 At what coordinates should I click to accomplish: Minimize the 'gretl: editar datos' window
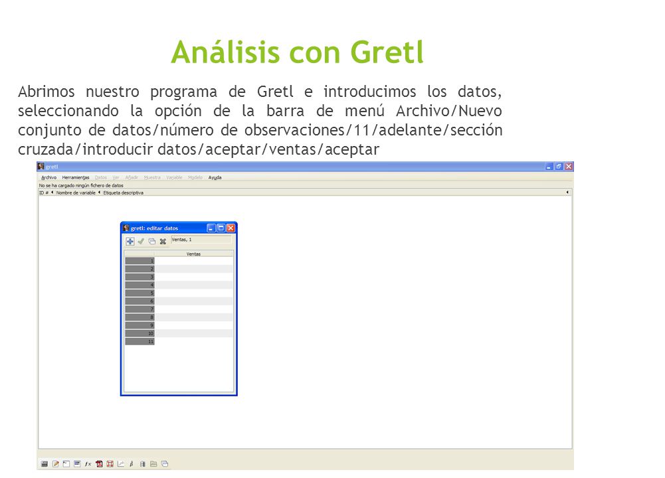[x=211, y=228]
